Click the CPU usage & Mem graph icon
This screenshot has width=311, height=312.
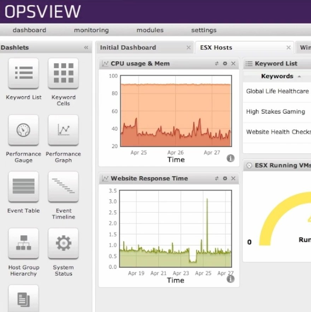click(x=105, y=64)
